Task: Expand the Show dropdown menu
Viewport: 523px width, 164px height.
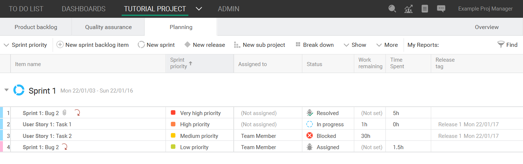Action: [x=355, y=45]
